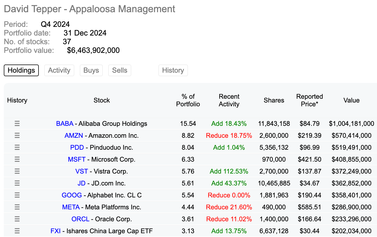
Task: Click the 'Add 112.53%' activity cell
Action: pyautogui.click(x=229, y=171)
